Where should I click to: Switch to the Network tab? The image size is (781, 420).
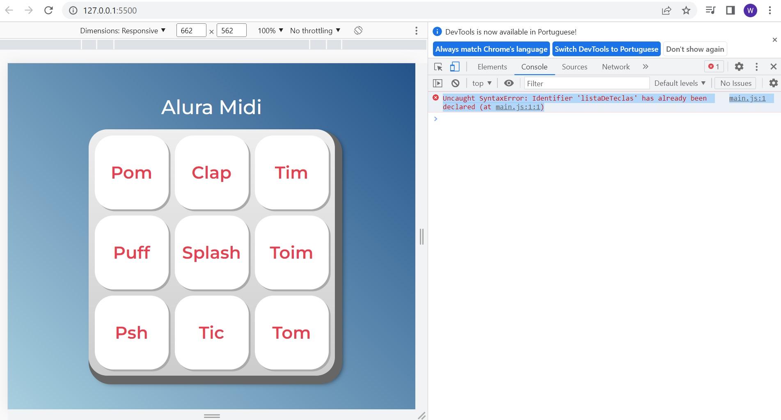coord(616,67)
